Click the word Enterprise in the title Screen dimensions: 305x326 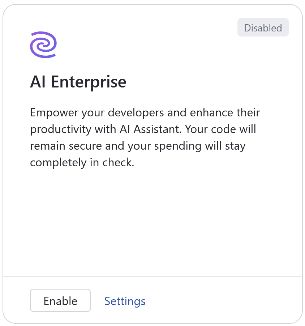[x=89, y=82]
